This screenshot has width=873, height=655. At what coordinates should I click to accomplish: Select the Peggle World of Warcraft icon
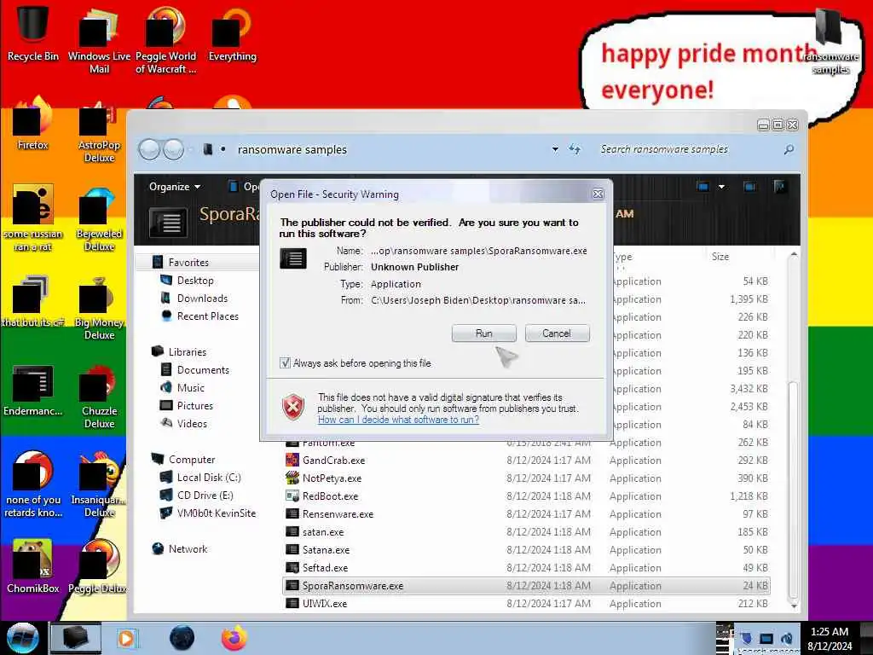click(x=165, y=39)
